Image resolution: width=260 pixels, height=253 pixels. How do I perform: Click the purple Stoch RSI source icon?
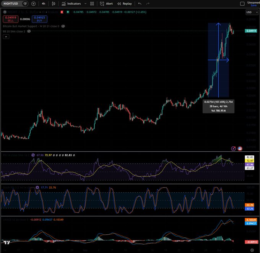pos(37,187)
